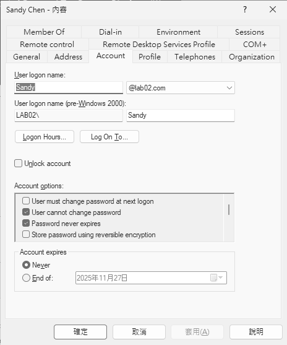Screen dimensions: 287x345
Task: Open the Remote Desktop Services Profile tab
Action: [159, 45]
